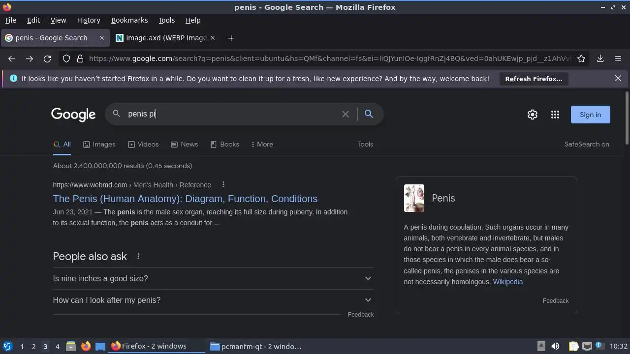Select the News results tab
This screenshot has height=354, width=630.
click(x=184, y=144)
